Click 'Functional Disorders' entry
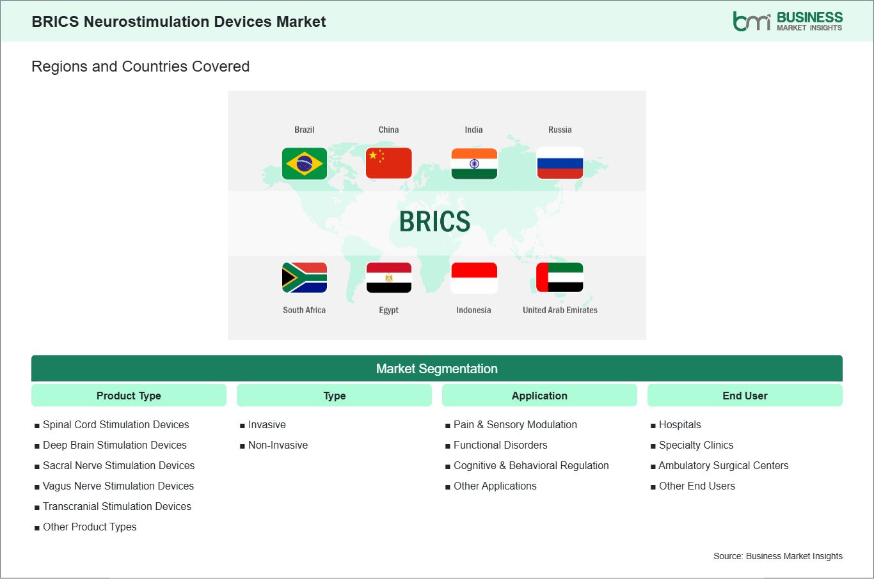The image size is (874, 579). click(x=500, y=445)
